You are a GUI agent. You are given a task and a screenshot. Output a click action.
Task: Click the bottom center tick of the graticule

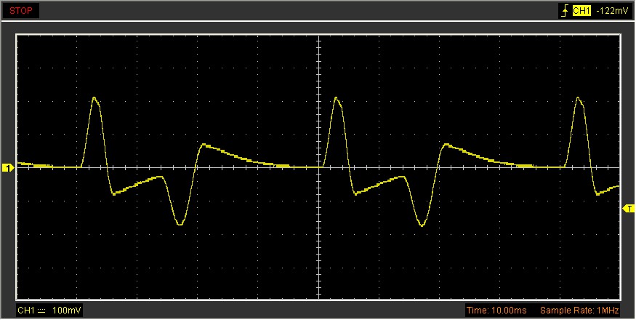click(318, 298)
